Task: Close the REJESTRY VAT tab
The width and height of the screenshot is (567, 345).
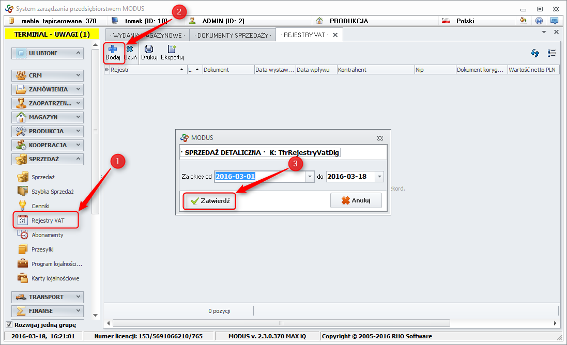Action: point(335,35)
